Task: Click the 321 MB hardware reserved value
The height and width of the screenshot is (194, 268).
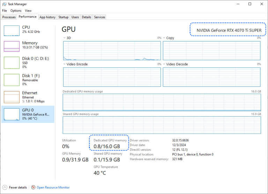Action: coord(177,159)
